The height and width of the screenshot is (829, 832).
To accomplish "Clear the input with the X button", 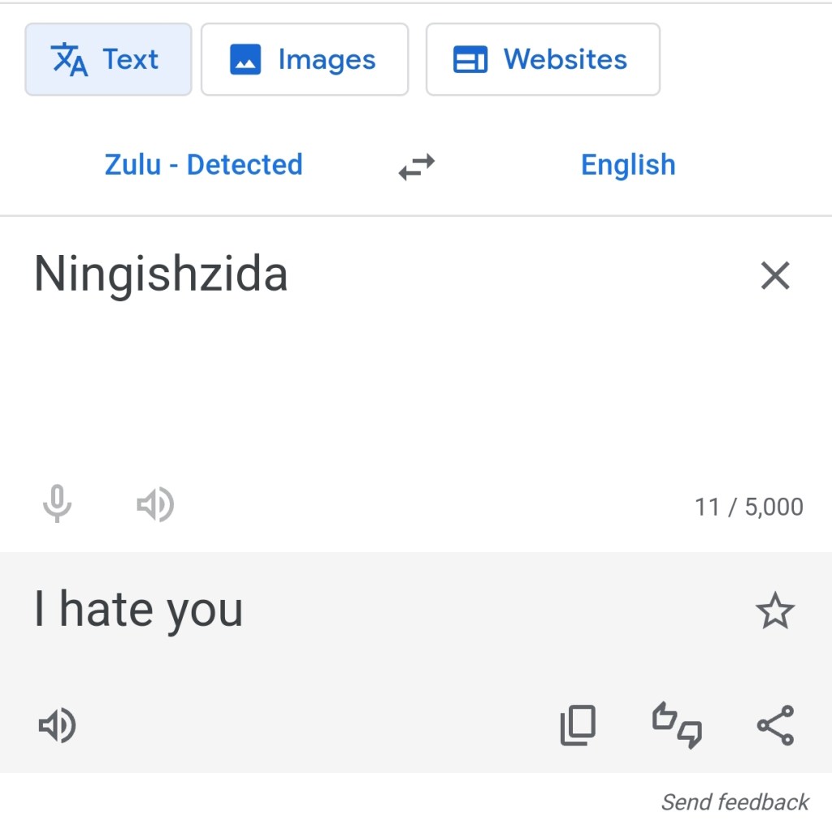I will click(775, 276).
